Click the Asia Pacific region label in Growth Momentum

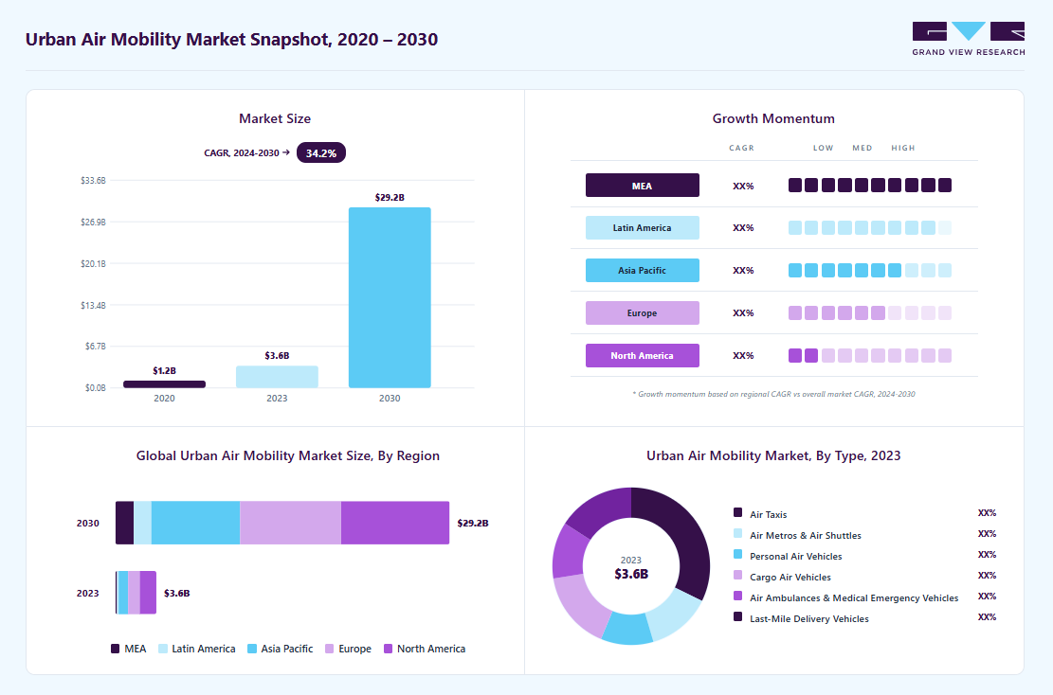tap(642, 271)
